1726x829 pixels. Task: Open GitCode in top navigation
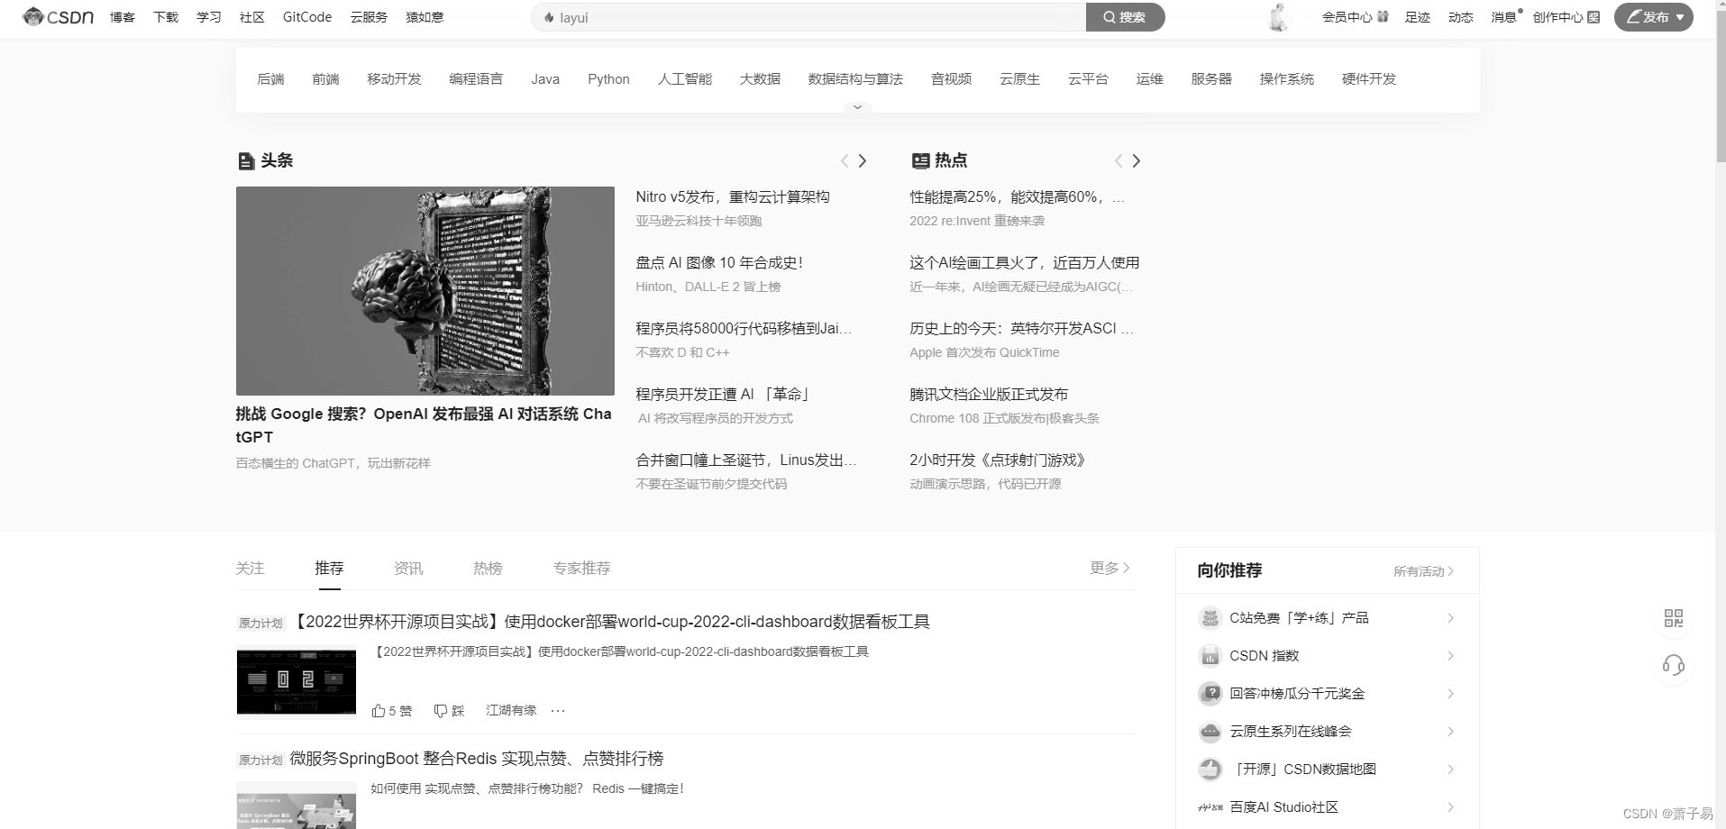point(306,17)
